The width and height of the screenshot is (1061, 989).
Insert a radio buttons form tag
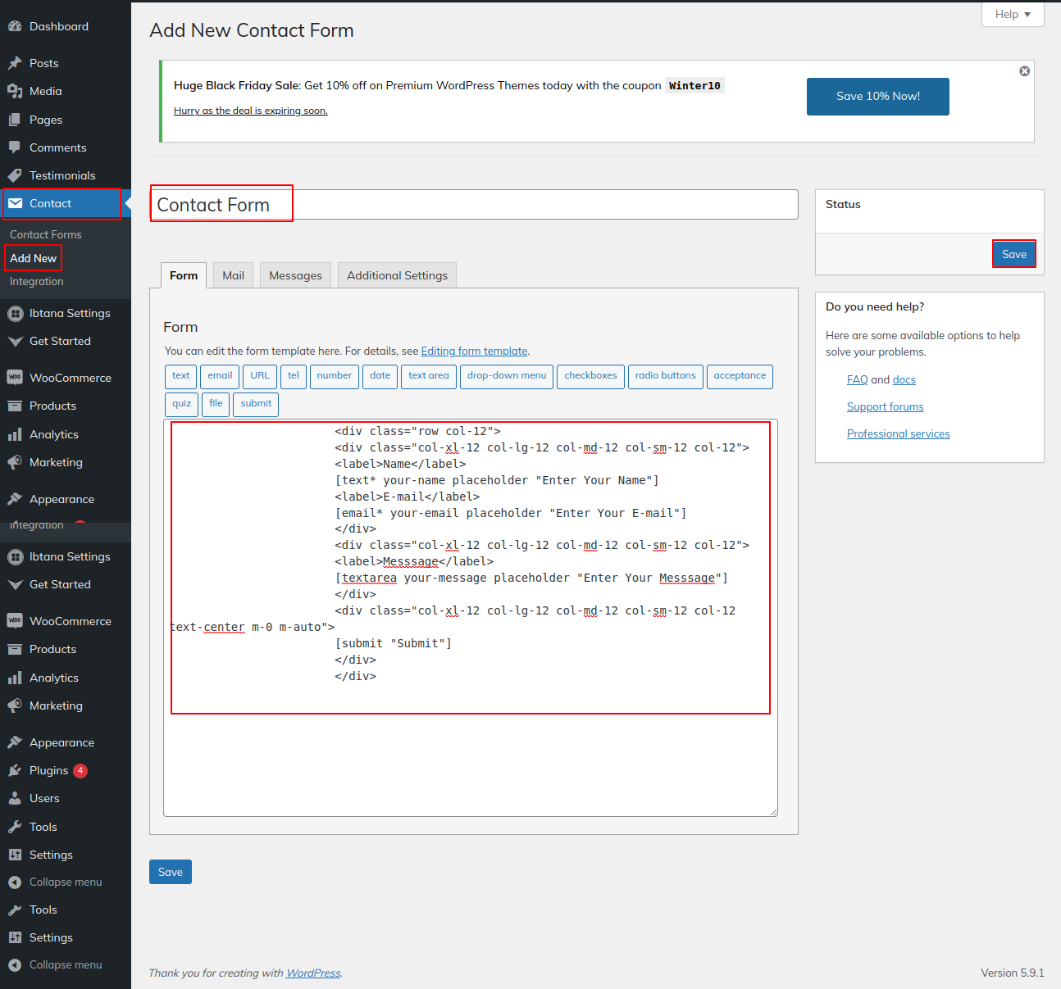pyautogui.click(x=665, y=376)
